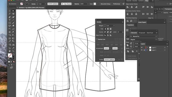Toggle the lock on Layer 1

coord(144,50)
